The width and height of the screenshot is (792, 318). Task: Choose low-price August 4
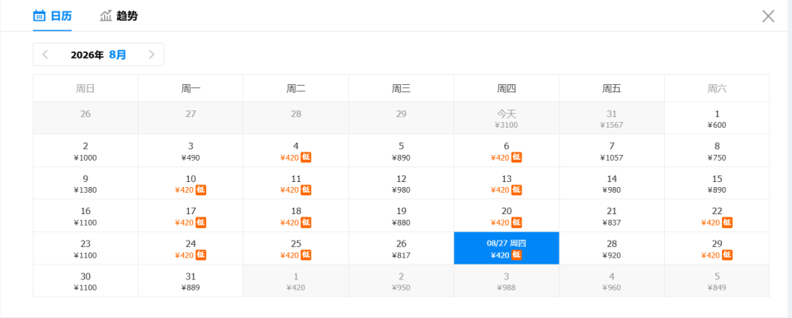point(295,151)
